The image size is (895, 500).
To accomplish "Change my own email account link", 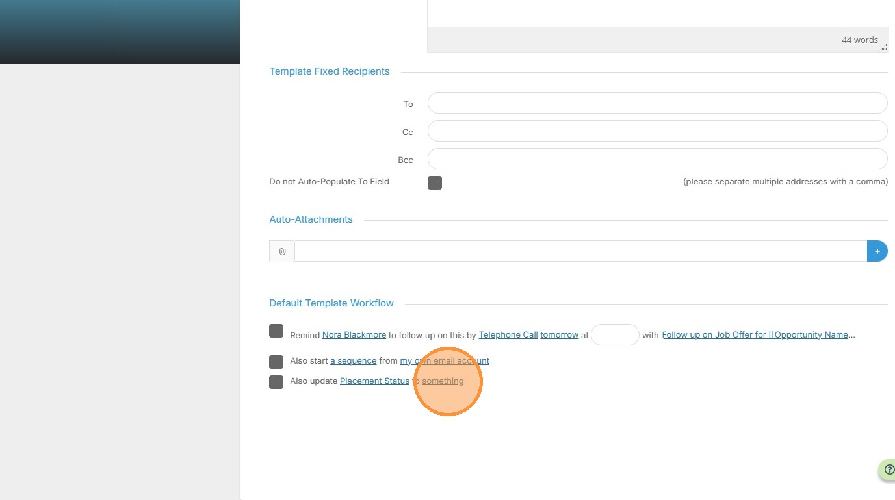I will point(445,360).
